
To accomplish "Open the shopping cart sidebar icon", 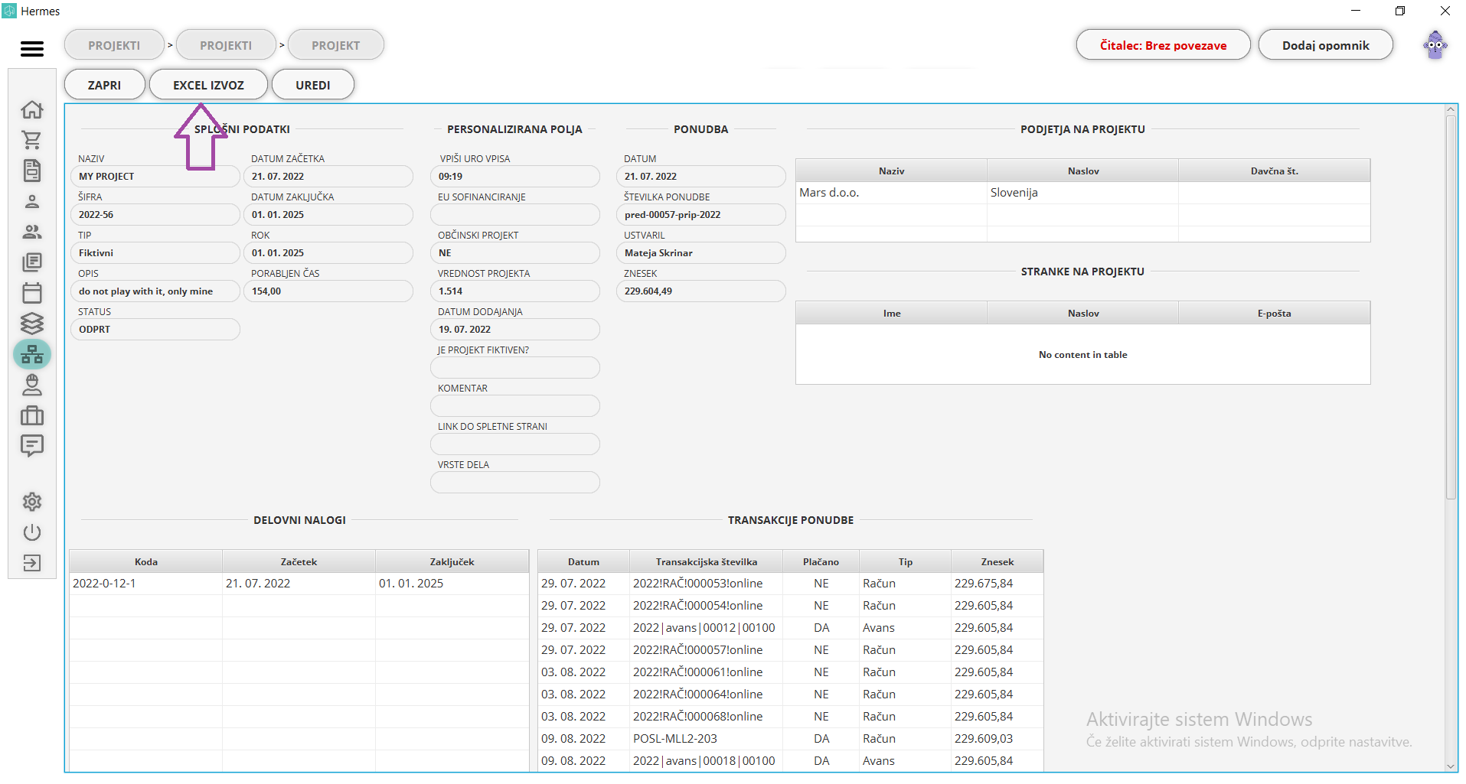I will (31, 140).
